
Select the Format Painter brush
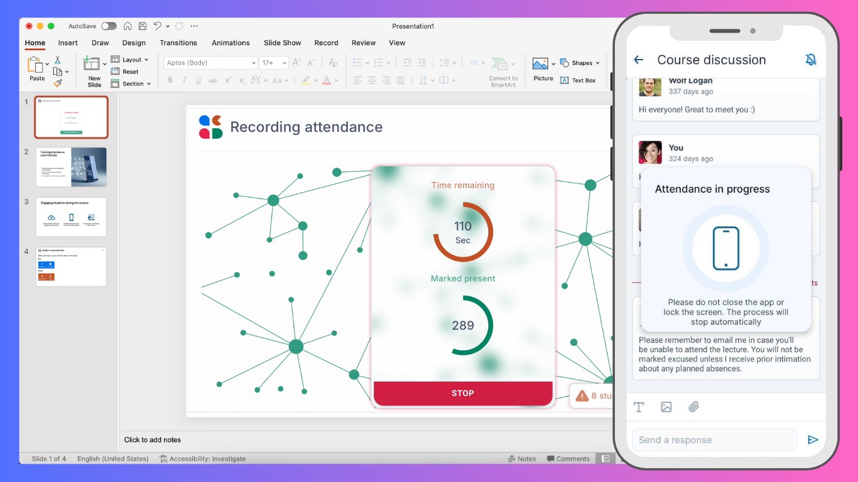click(57, 83)
